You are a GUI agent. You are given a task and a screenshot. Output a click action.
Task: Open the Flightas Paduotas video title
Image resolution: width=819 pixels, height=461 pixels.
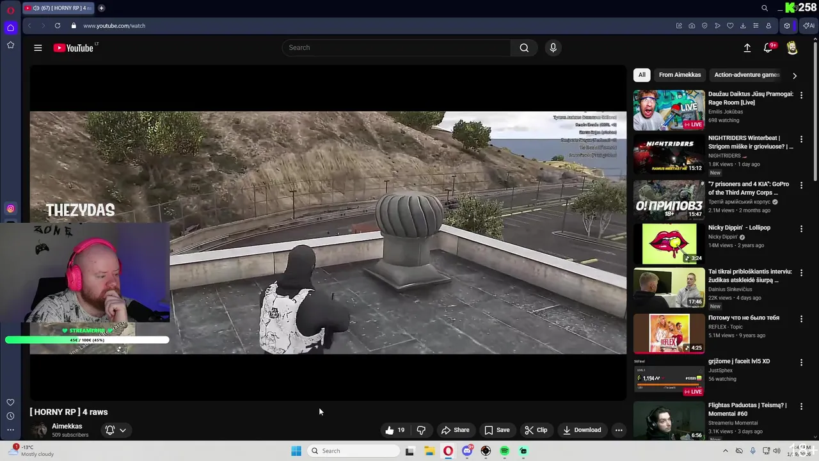(747, 409)
